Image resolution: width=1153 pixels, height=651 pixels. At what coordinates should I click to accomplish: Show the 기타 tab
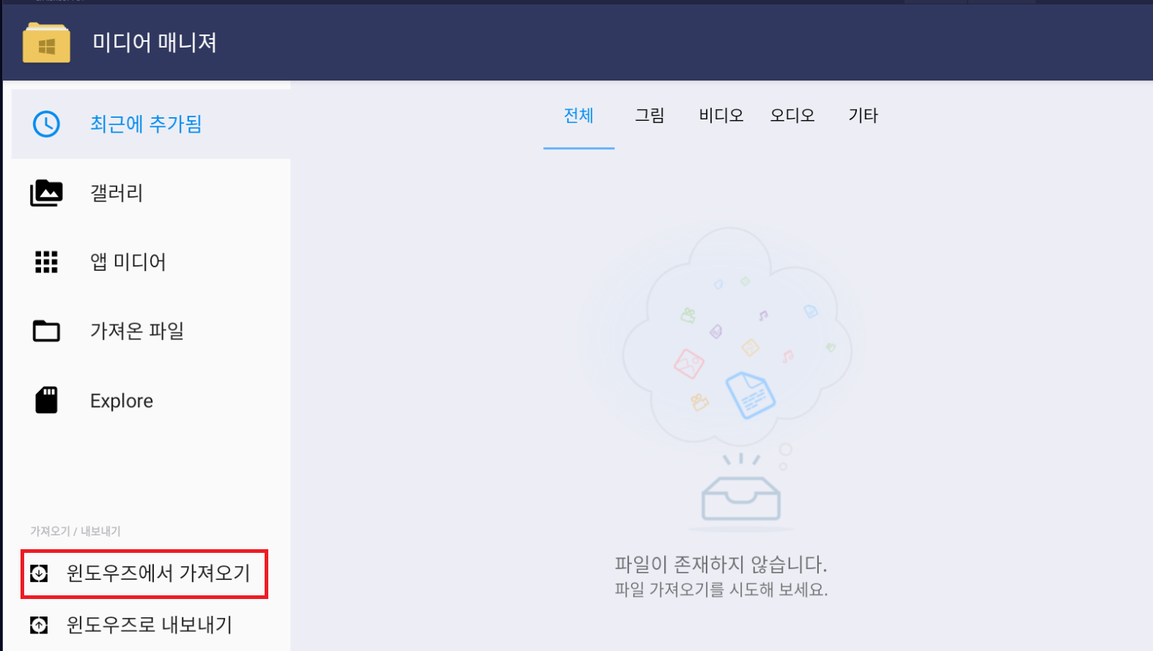[x=863, y=116]
